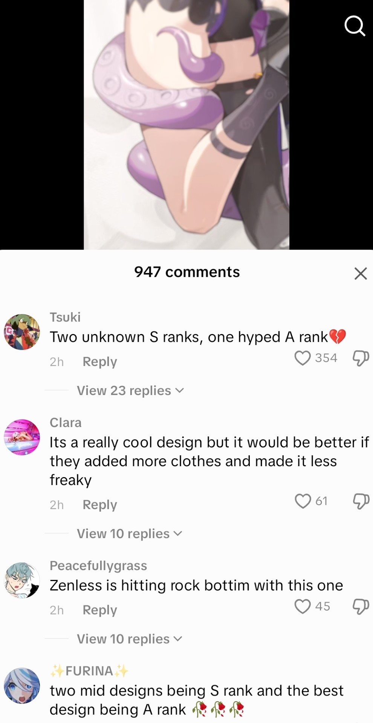This screenshot has height=723, width=373.
Task: Open FURINA's profile avatar
Action: (22, 686)
